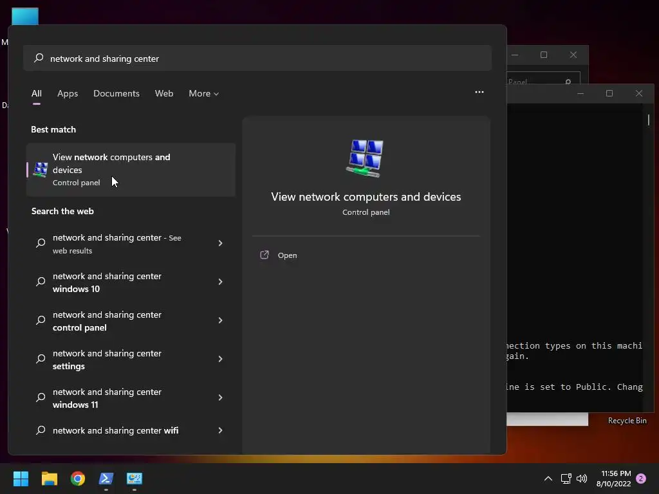
Task: Click the volume speaker tray icon
Action: click(582, 479)
